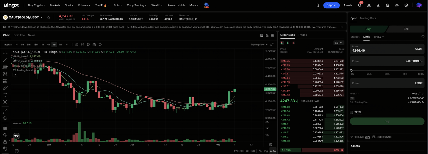This screenshot has height=154, width=428.
Task: Open the TradingView chart source dropdown
Action: tap(259, 44)
